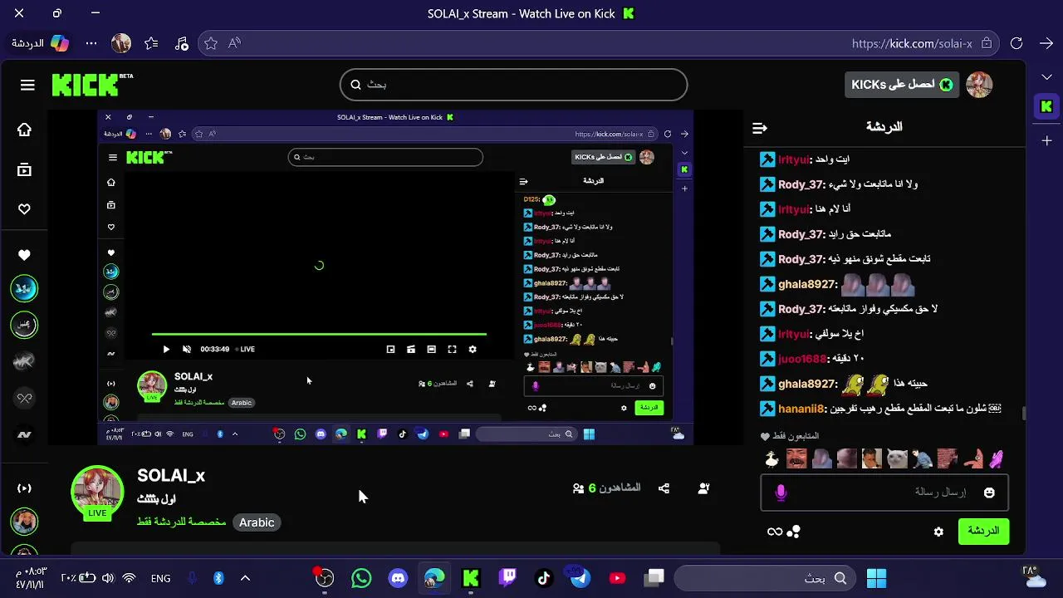Open the broadcast live icon in left sidebar
The height and width of the screenshot is (598, 1063).
tap(24, 488)
